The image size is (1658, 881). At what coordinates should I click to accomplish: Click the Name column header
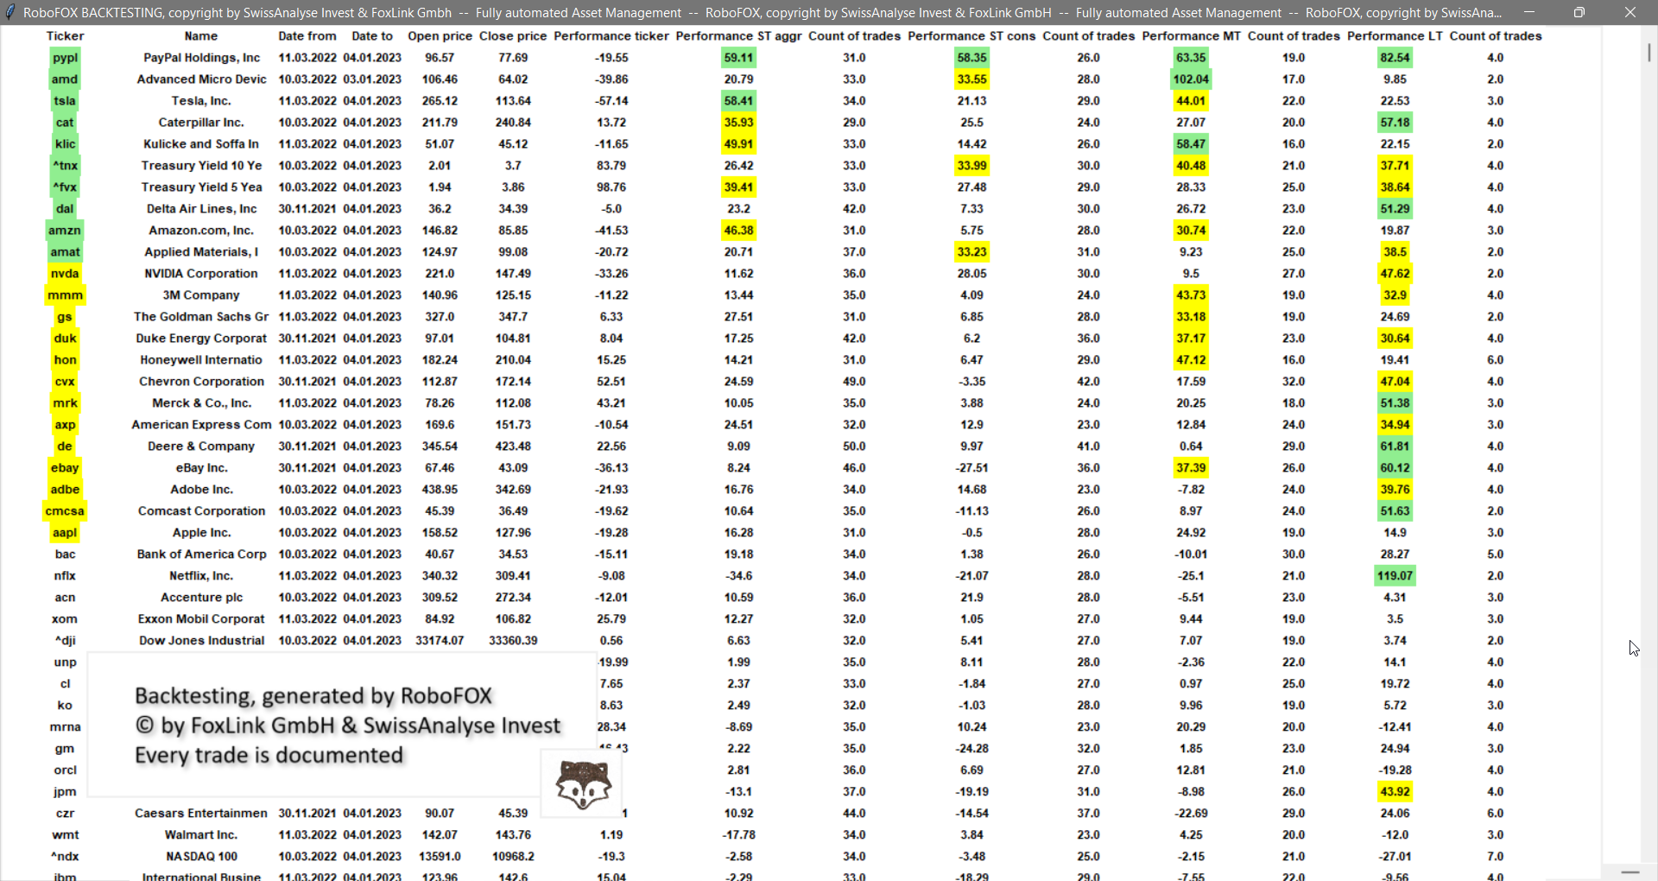pyautogui.click(x=201, y=36)
